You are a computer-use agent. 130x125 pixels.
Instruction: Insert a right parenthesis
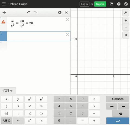click(x=18, y=106)
